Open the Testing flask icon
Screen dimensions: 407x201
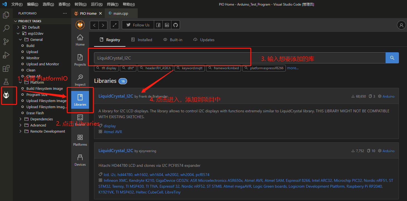(x=6, y=82)
